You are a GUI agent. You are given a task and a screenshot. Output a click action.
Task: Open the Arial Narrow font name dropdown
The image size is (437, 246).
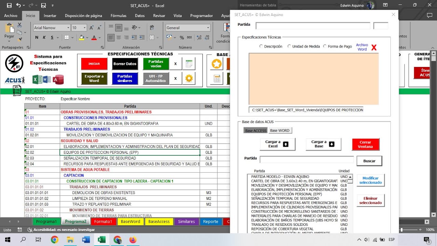pos(68,28)
